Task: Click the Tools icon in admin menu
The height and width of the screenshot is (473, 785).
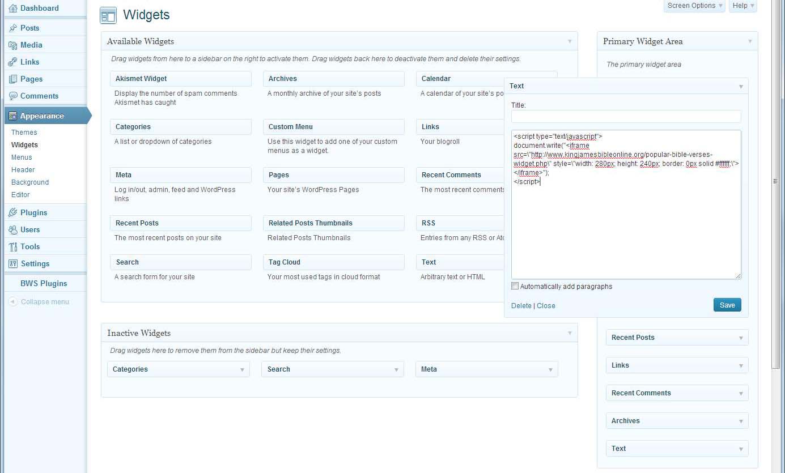Action: [13, 246]
